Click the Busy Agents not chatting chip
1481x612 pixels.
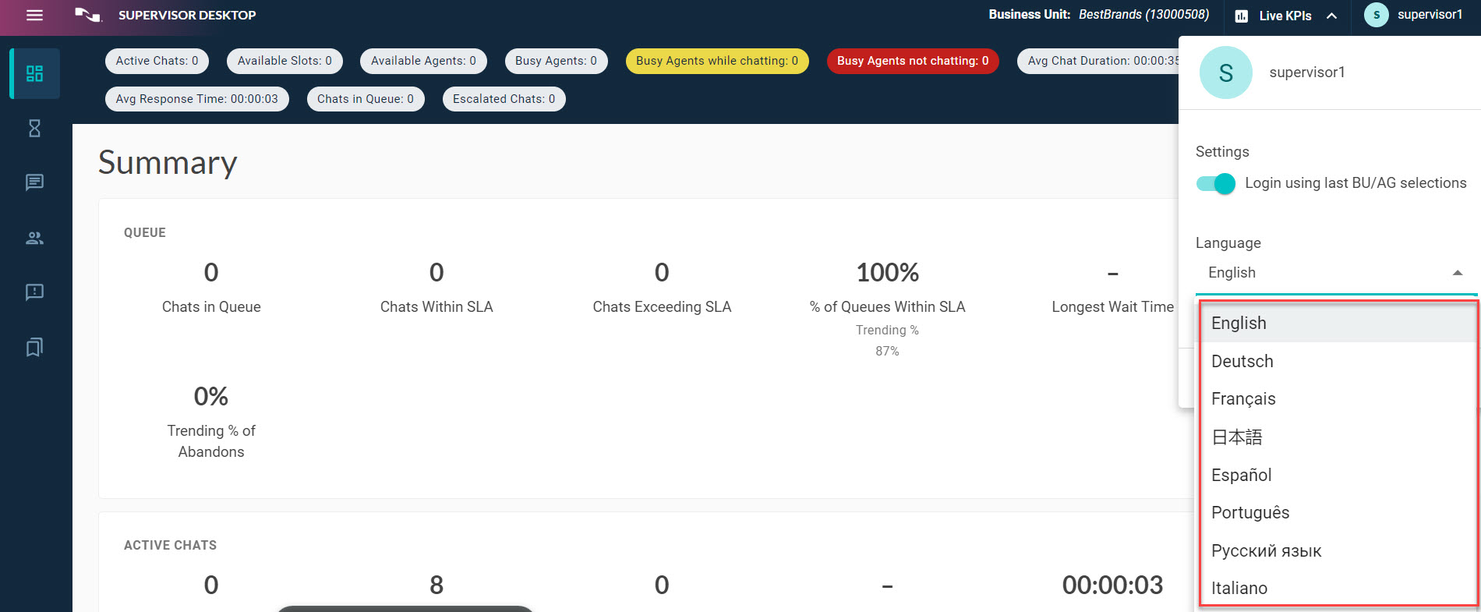tap(912, 61)
